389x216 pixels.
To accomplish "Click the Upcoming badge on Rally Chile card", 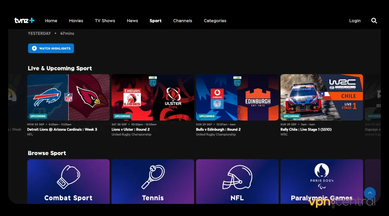I will (291, 116).
